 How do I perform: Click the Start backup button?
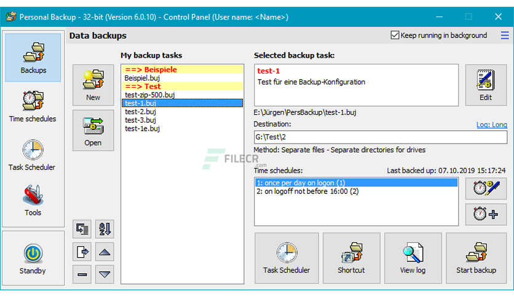click(x=476, y=258)
